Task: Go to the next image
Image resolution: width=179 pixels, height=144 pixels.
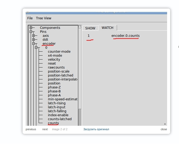Action: [x=45, y=129]
